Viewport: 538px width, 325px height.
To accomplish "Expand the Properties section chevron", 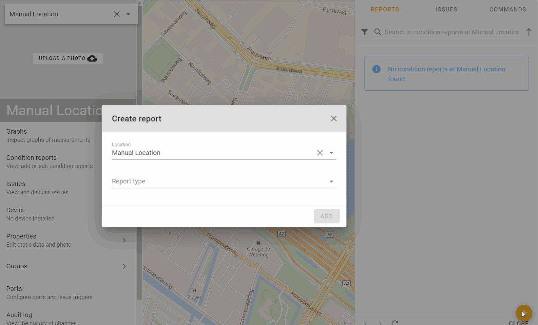I will pos(124,240).
